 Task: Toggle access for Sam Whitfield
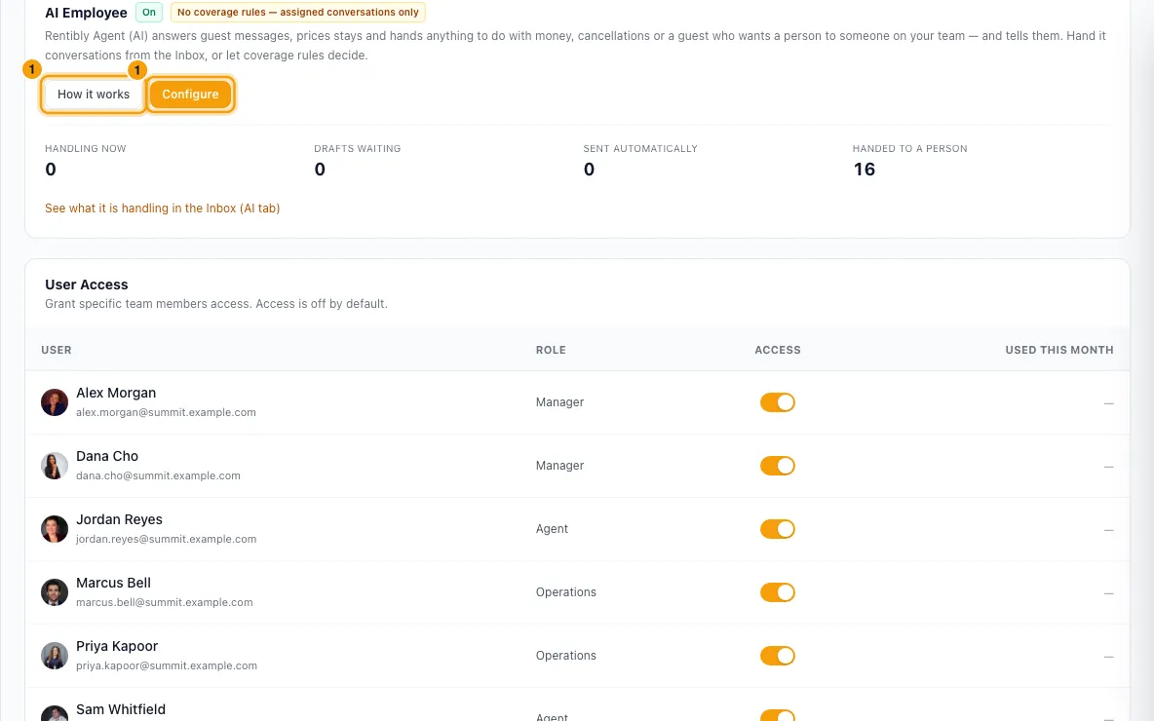(777, 715)
